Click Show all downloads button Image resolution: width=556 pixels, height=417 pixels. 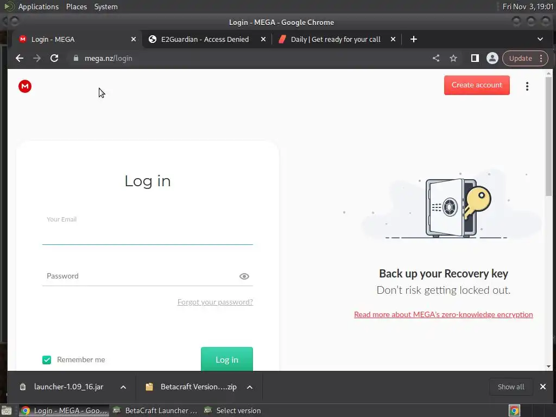pos(510,387)
